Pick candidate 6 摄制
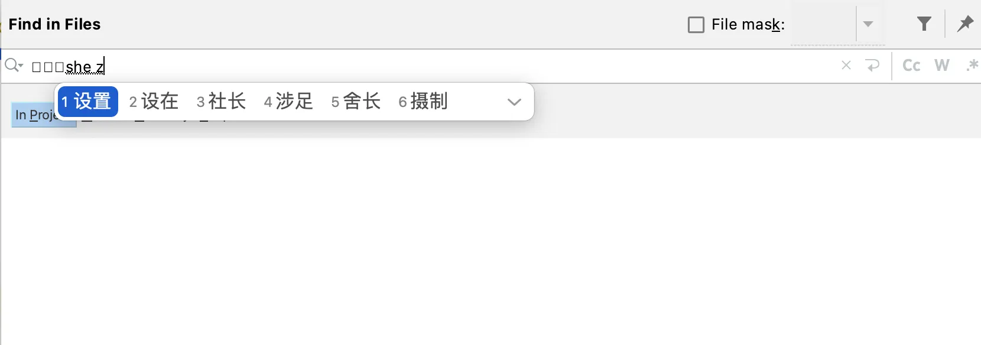Viewport: 981px width, 345px height. [423, 102]
